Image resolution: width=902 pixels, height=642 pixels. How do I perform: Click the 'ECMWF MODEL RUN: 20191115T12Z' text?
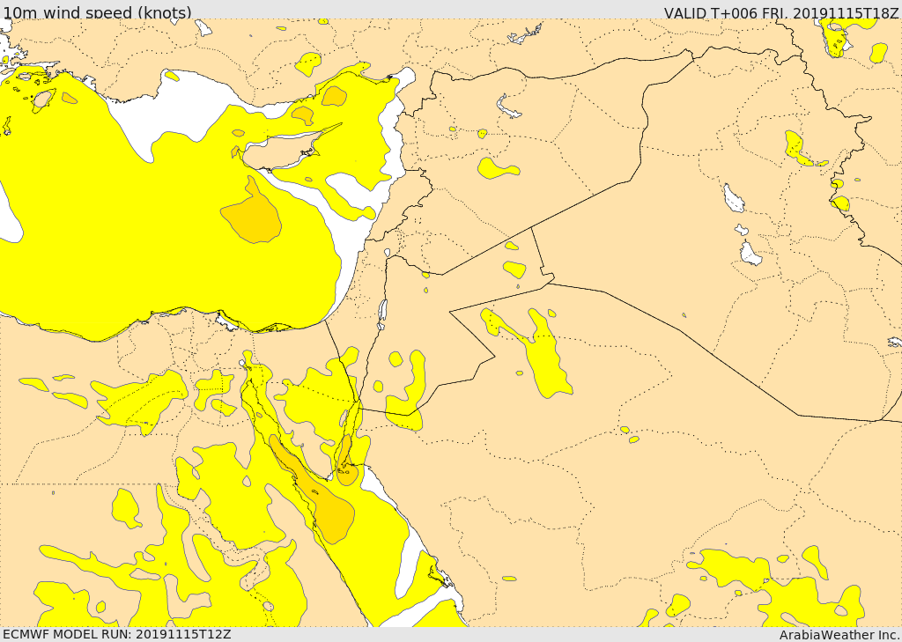point(117,634)
